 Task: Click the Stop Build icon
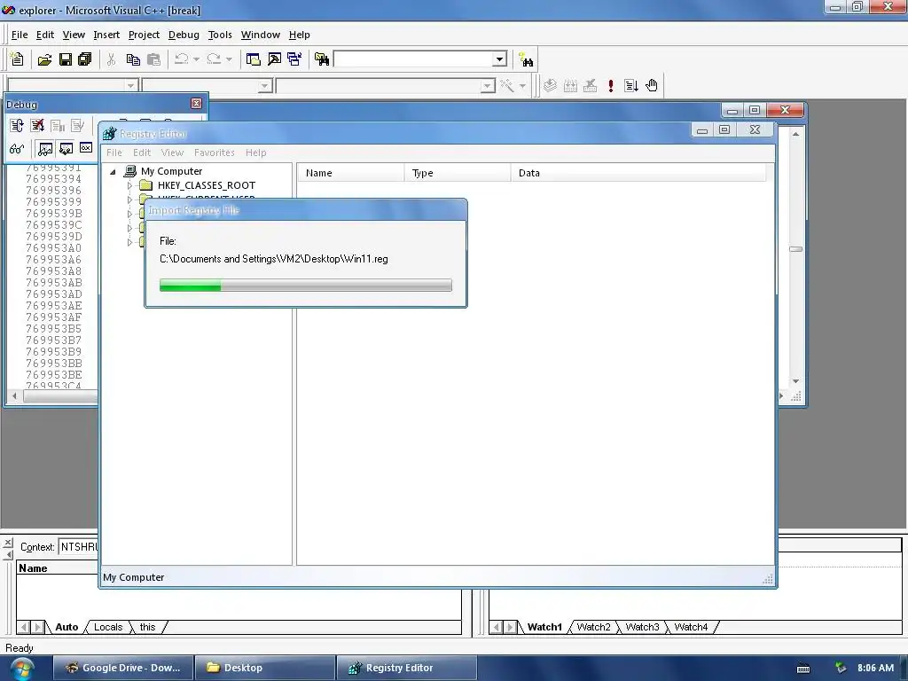click(590, 86)
